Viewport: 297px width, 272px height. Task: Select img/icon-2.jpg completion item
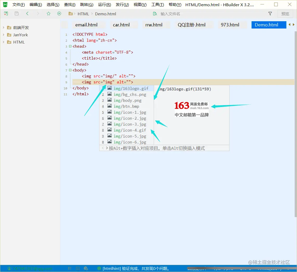126,118
